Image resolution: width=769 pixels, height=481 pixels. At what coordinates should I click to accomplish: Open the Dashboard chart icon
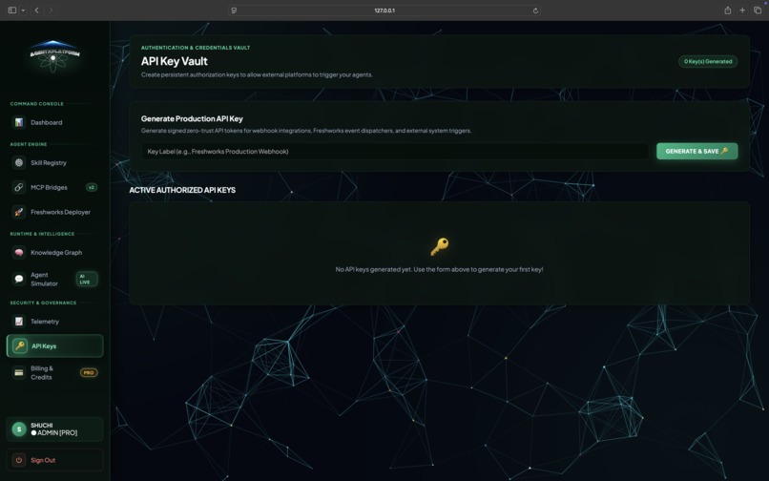(19, 122)
